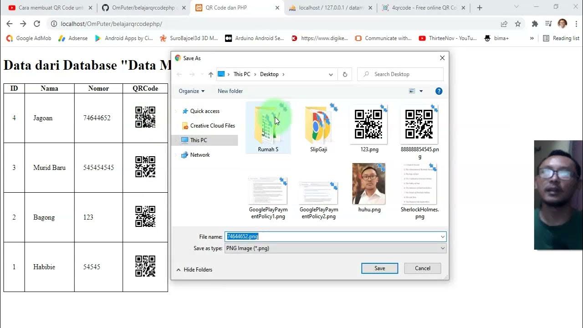The height and width of the screenshot is (328, 583).
Task: Open the SuroBajoel3d 3D M... bookmark
Action: 189,38
